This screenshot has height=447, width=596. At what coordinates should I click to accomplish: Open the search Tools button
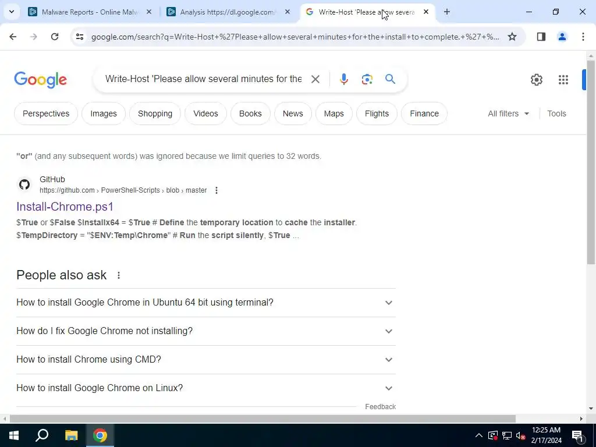556,113
